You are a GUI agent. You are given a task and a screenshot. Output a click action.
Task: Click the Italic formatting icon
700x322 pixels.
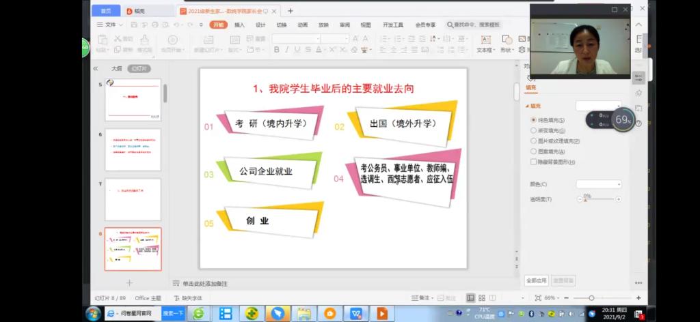(287, 50)
